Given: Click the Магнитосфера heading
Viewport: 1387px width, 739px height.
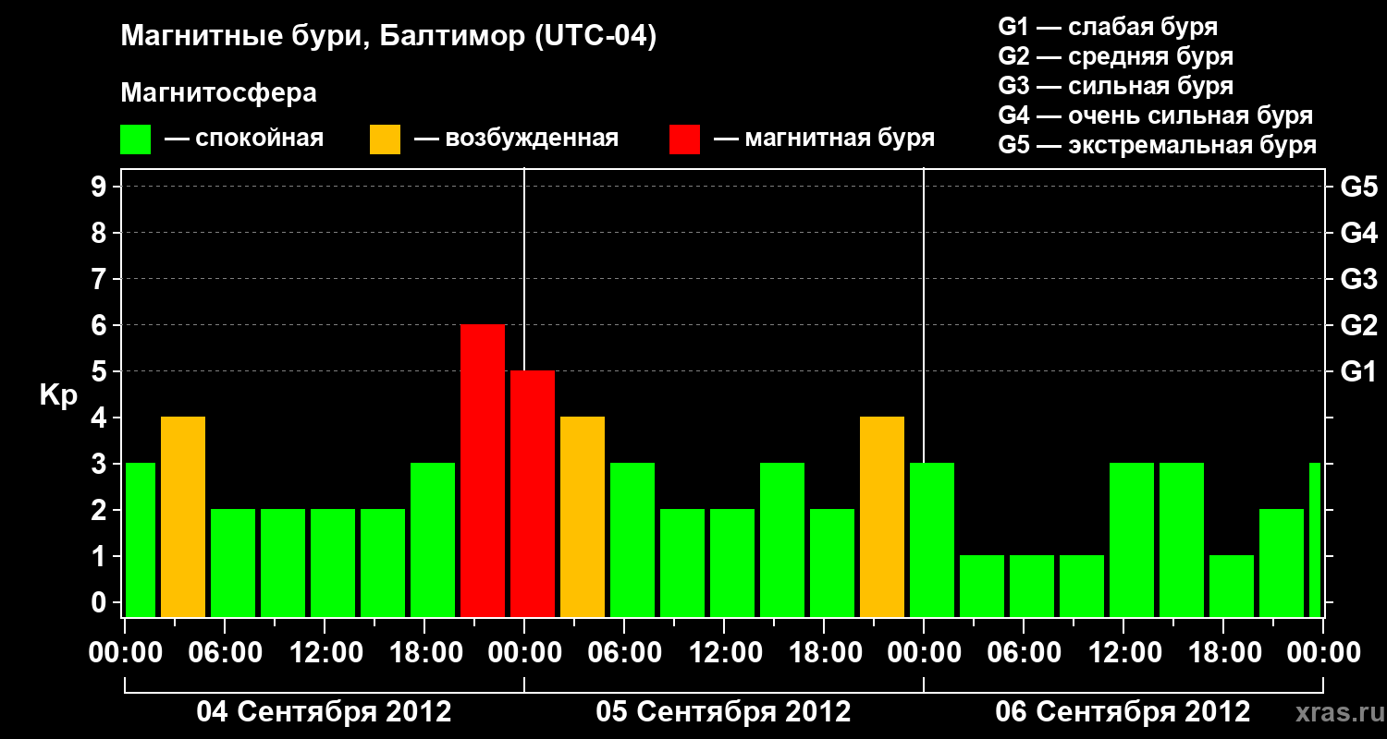Looking at the screenshot, I should point(218,93).
